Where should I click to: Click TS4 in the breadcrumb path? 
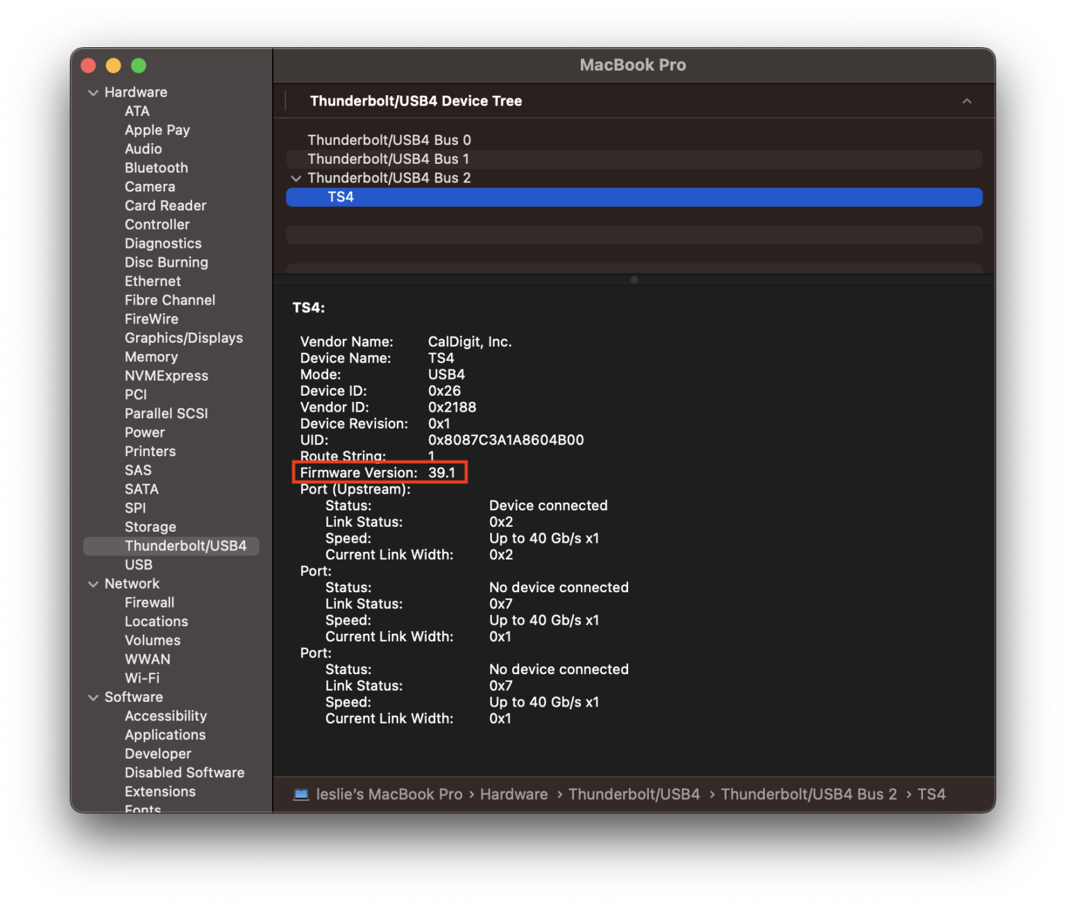click(933, 794)
